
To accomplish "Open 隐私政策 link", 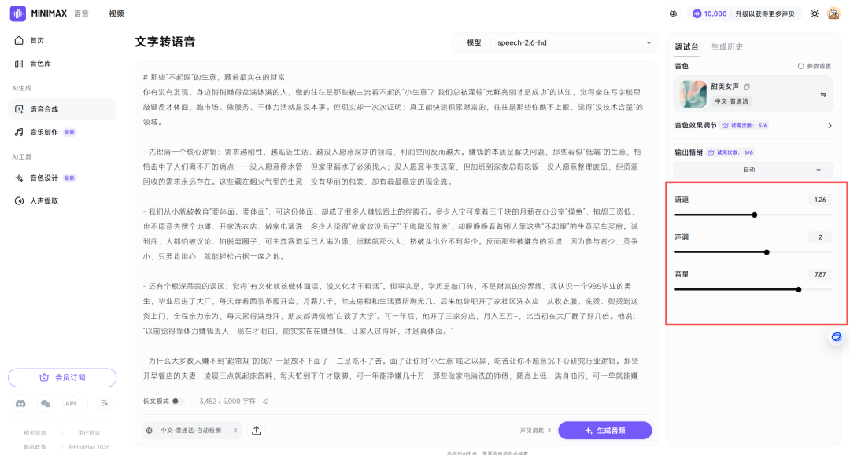I will tap(35, 447).
